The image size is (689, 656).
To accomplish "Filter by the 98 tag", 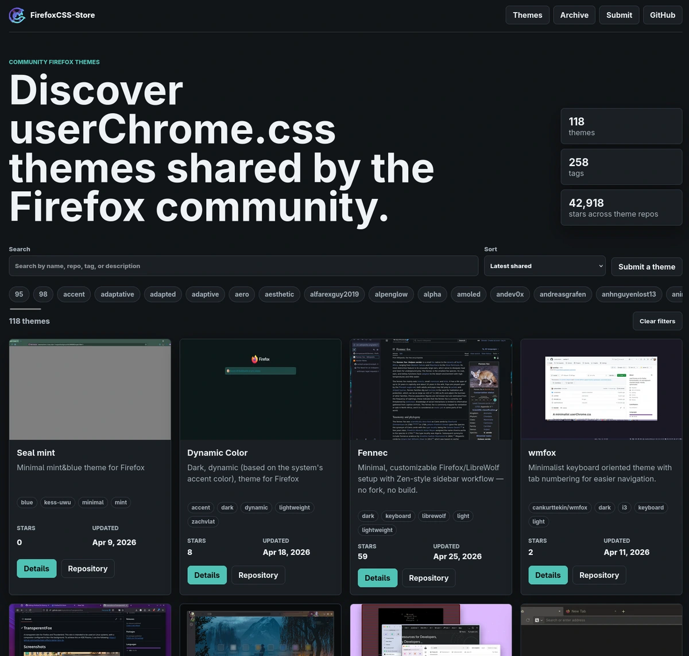I will (x=43, y=294).
